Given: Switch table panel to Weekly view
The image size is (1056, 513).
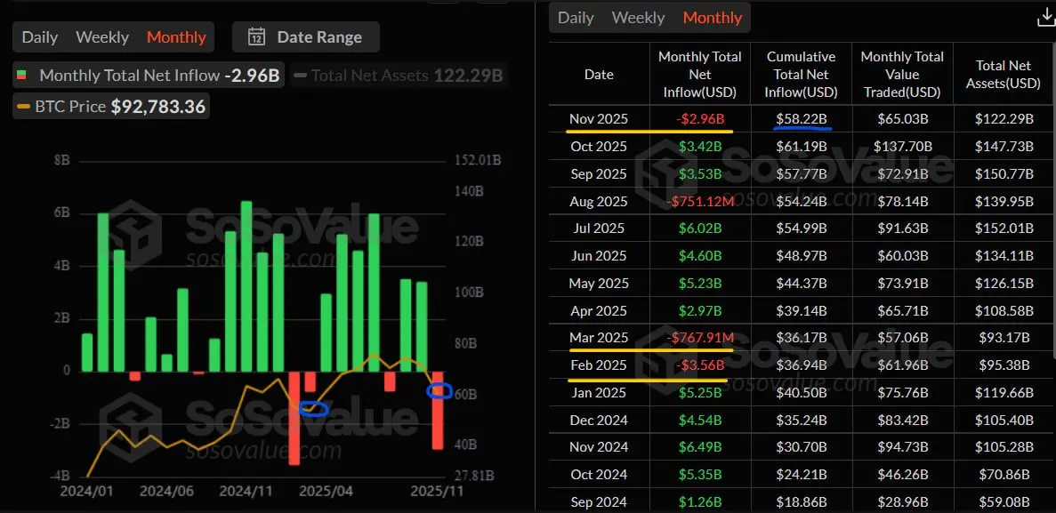Looking at the screenshot, I should [x=639, y=18].
